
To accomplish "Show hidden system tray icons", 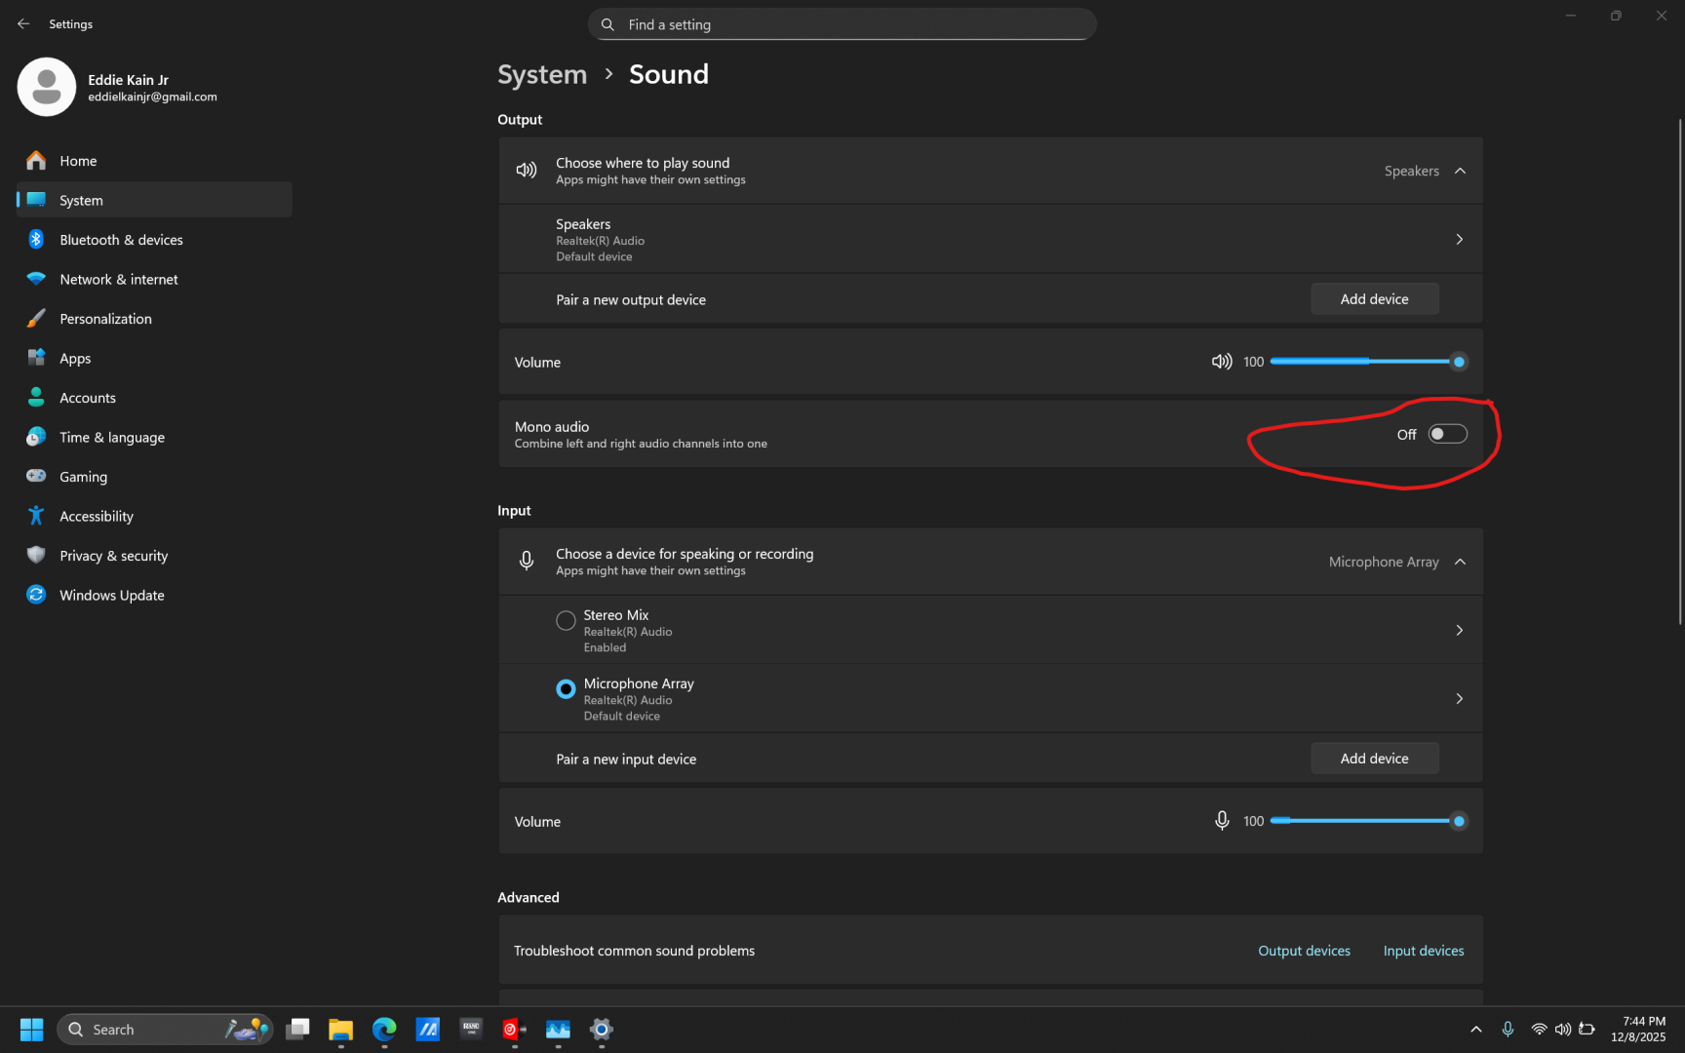I will 1475,1030.
